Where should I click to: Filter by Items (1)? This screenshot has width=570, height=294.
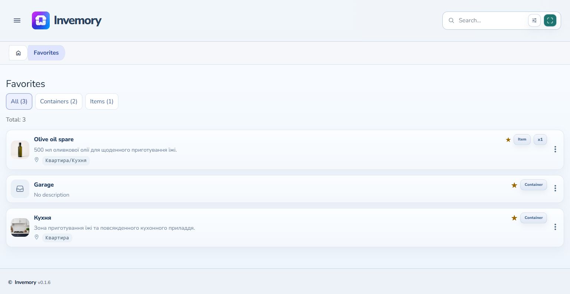coord(102,101)
